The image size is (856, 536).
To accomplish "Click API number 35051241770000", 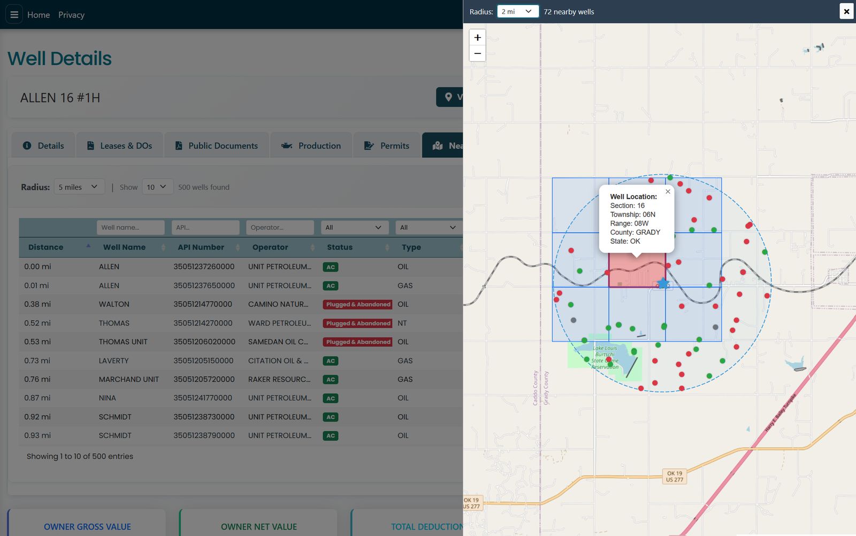I will pyautogui.click(x=203, y=398).
